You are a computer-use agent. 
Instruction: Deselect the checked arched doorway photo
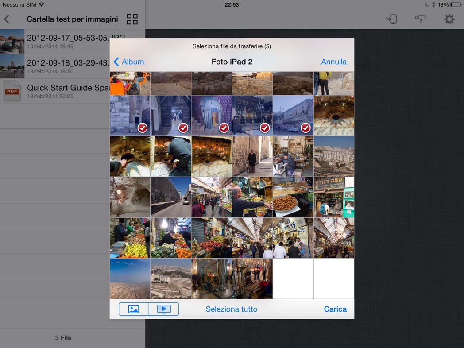[x=212, y=116]
